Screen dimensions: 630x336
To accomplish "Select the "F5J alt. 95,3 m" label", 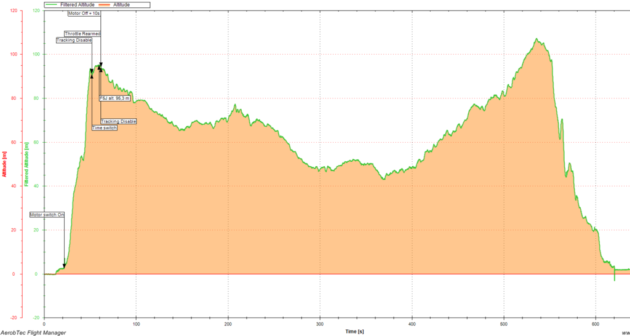I will (114, 98).
